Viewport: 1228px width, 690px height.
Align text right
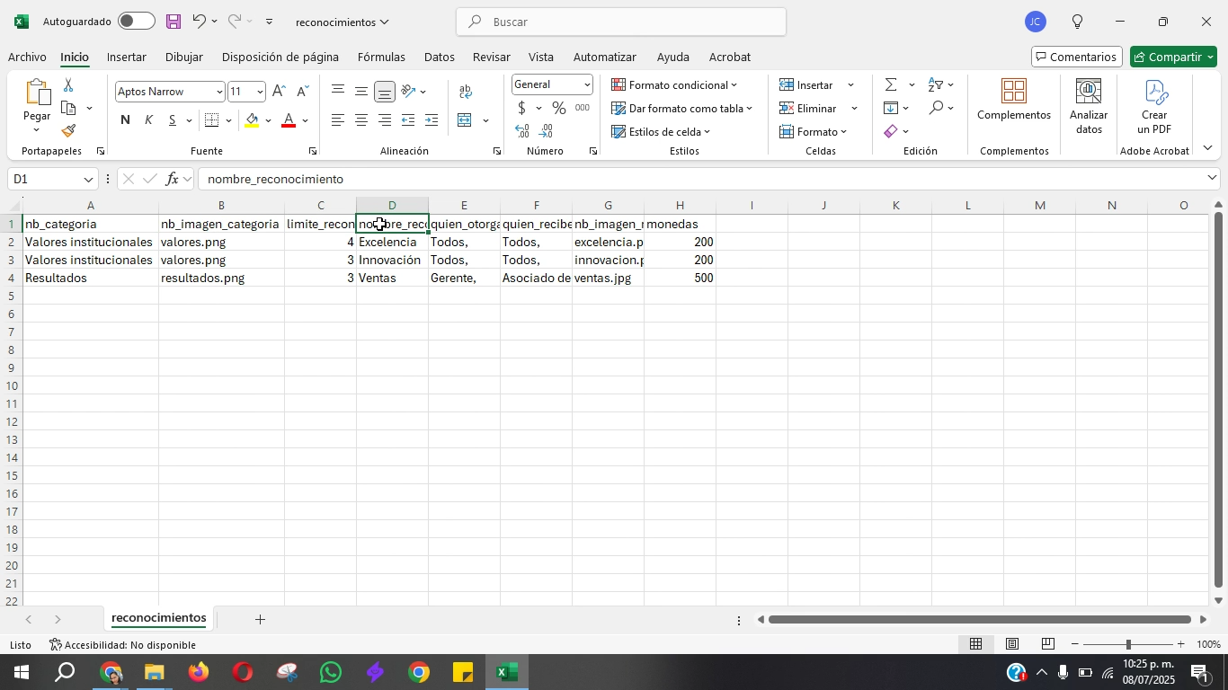[385, 120]
